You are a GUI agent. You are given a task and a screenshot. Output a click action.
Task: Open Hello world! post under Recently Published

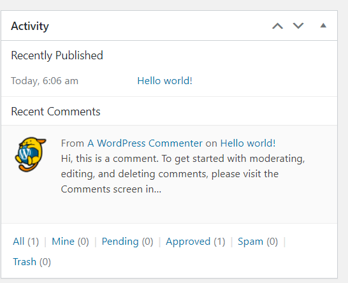tap(164, 80)
